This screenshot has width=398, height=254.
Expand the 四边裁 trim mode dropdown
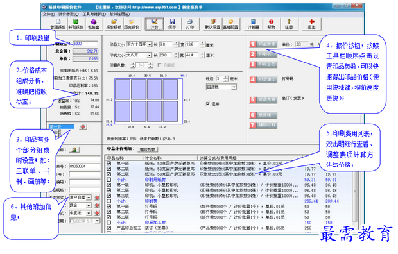(x=234, y=87)
